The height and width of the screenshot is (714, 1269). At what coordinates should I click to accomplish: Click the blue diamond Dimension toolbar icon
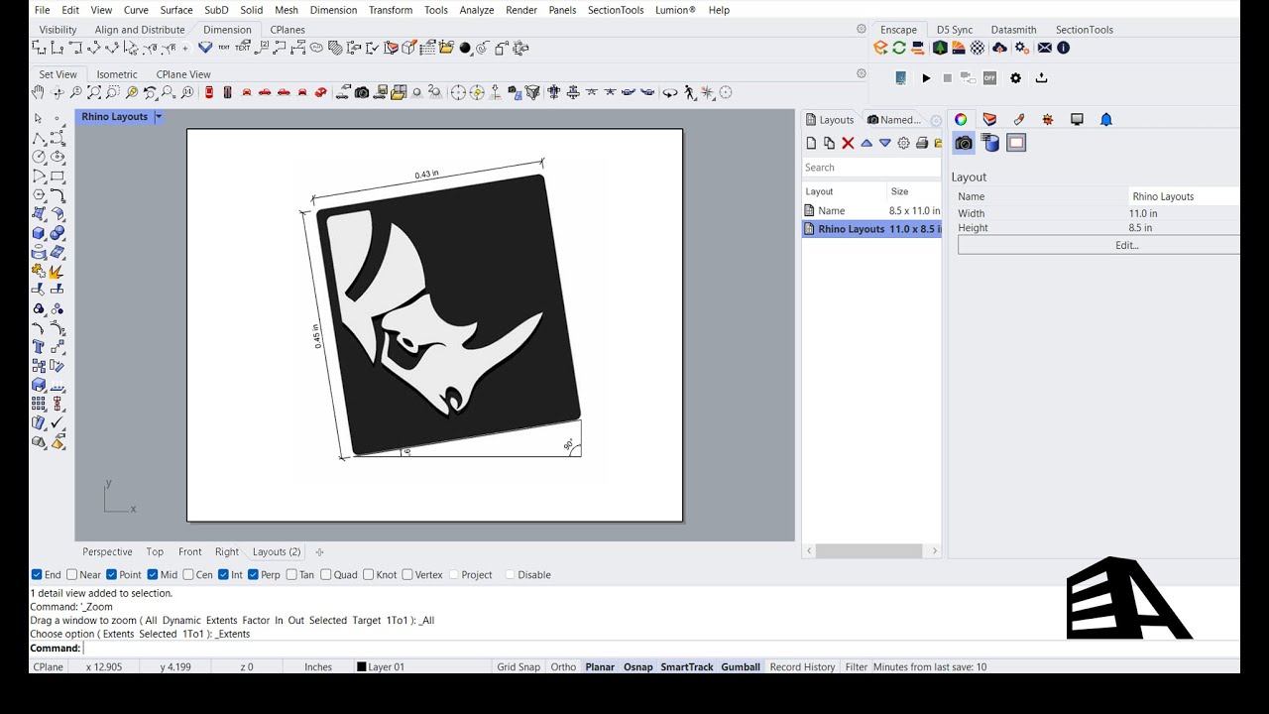click(x=205, y=48)
